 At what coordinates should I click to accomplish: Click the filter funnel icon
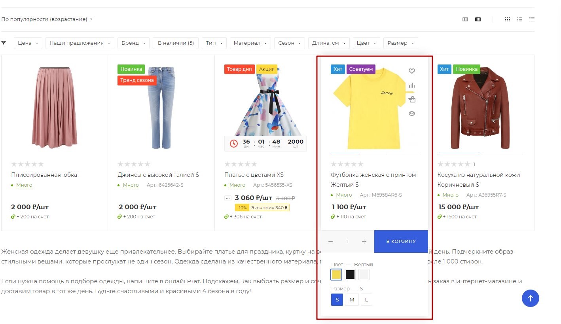pyautogui.click(x=4, y=43)
